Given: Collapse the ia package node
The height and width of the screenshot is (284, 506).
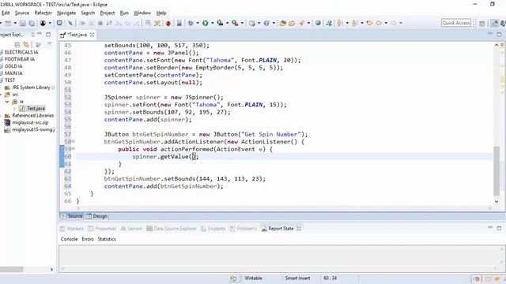Looking at the screenshot, I should tap(7, 102).
